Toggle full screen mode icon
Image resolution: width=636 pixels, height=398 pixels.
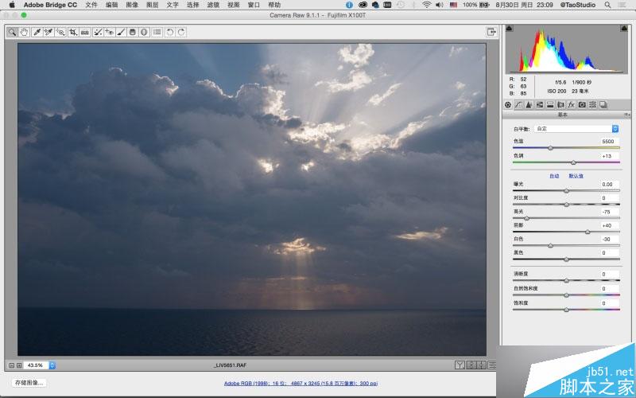[491, 32]
